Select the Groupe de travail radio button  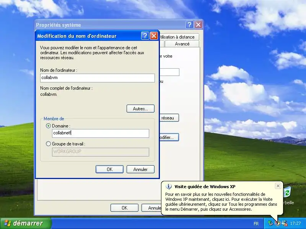(x=48, y=144)
